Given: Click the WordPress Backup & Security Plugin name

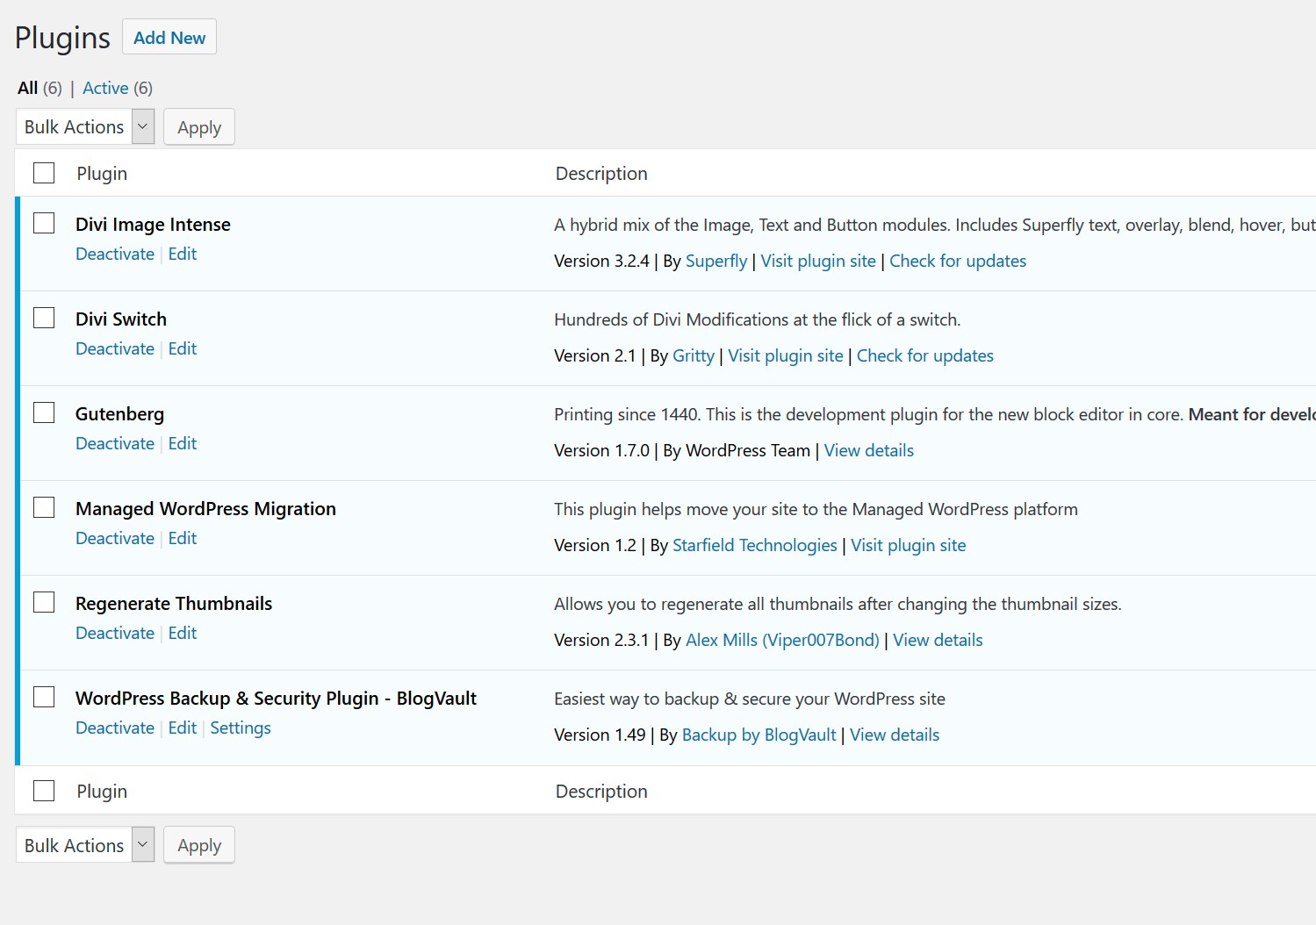Looking at the screenshot, I should tap(276, 699).
